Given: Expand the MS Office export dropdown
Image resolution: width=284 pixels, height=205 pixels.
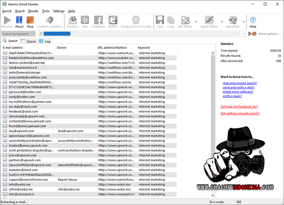Looking at the screenshot, I should pyautogui.click(x=196, y=22).
